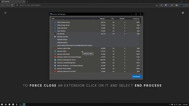189x106 pixels.
Task: Click the Utility: Network Service icon
Action: pyautogui.click(x=55, y=22)
